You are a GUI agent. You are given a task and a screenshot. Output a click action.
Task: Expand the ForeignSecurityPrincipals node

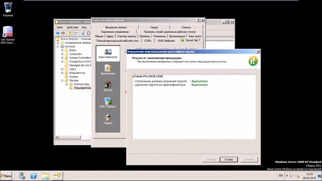coord(62,61)
